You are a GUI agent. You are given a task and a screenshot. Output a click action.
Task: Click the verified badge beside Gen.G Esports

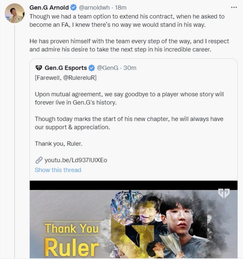(92, 68)
